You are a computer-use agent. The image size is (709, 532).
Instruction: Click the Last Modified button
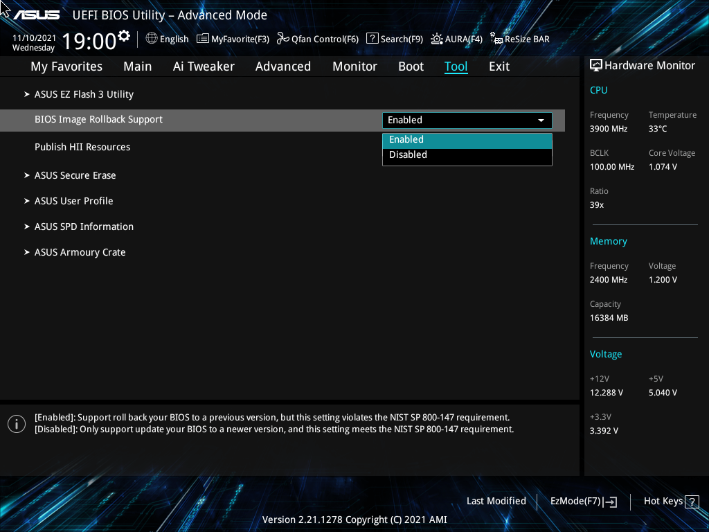(x=496, y=502)
